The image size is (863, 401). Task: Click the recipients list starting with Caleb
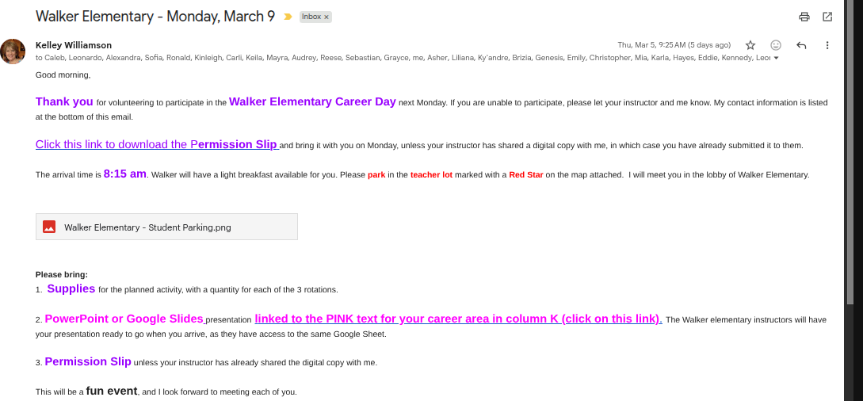[x=396, y=58]
